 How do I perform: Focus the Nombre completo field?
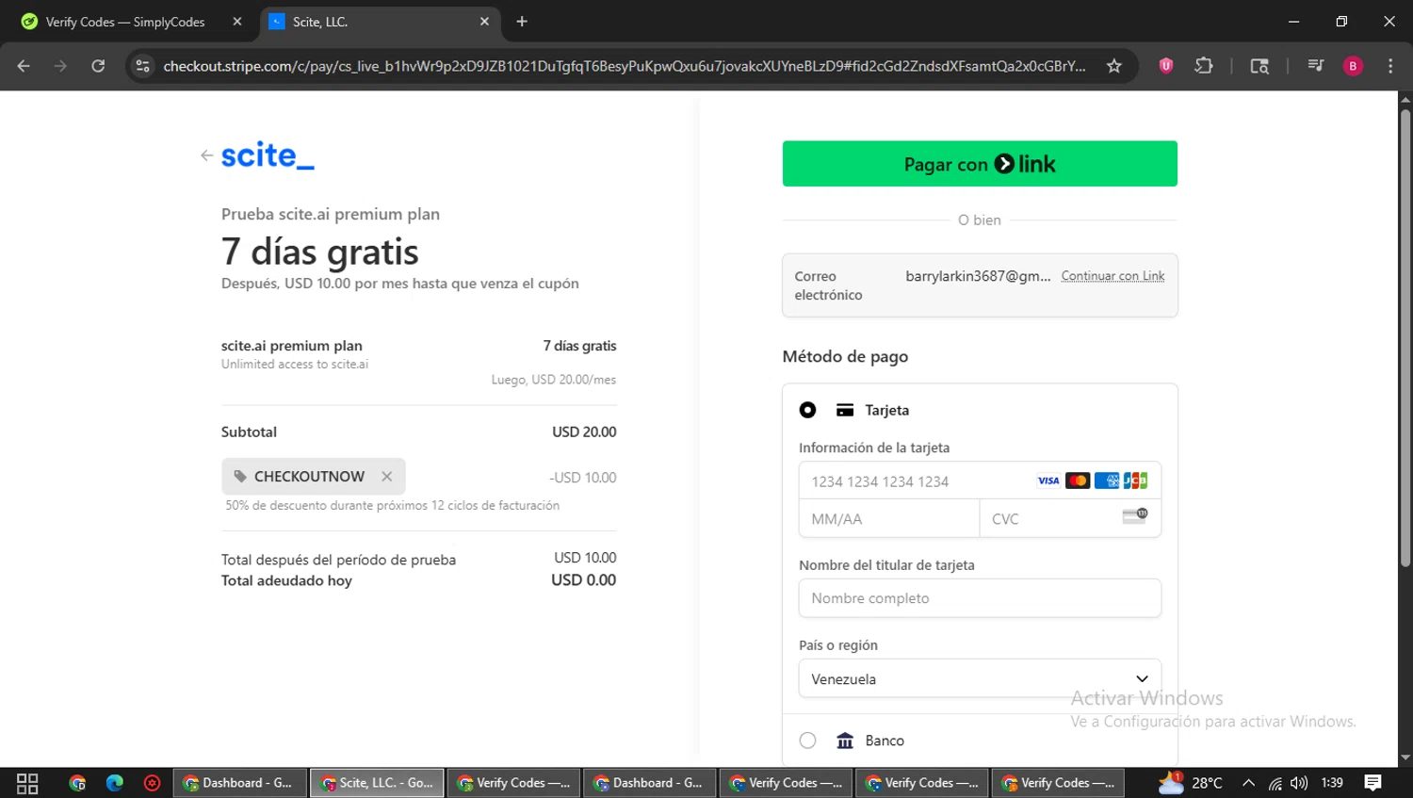click(980, 598)
